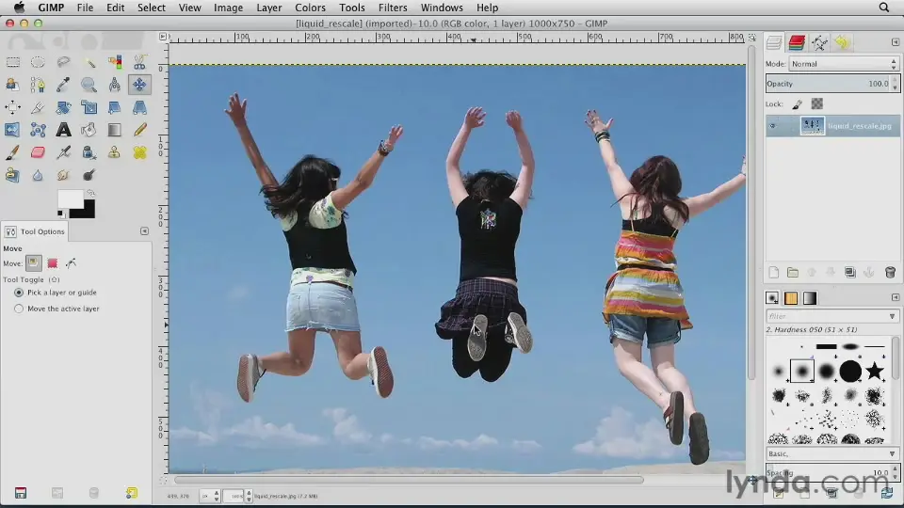
Task: Choose the Zoom magnifier tool
Action: 89,85
